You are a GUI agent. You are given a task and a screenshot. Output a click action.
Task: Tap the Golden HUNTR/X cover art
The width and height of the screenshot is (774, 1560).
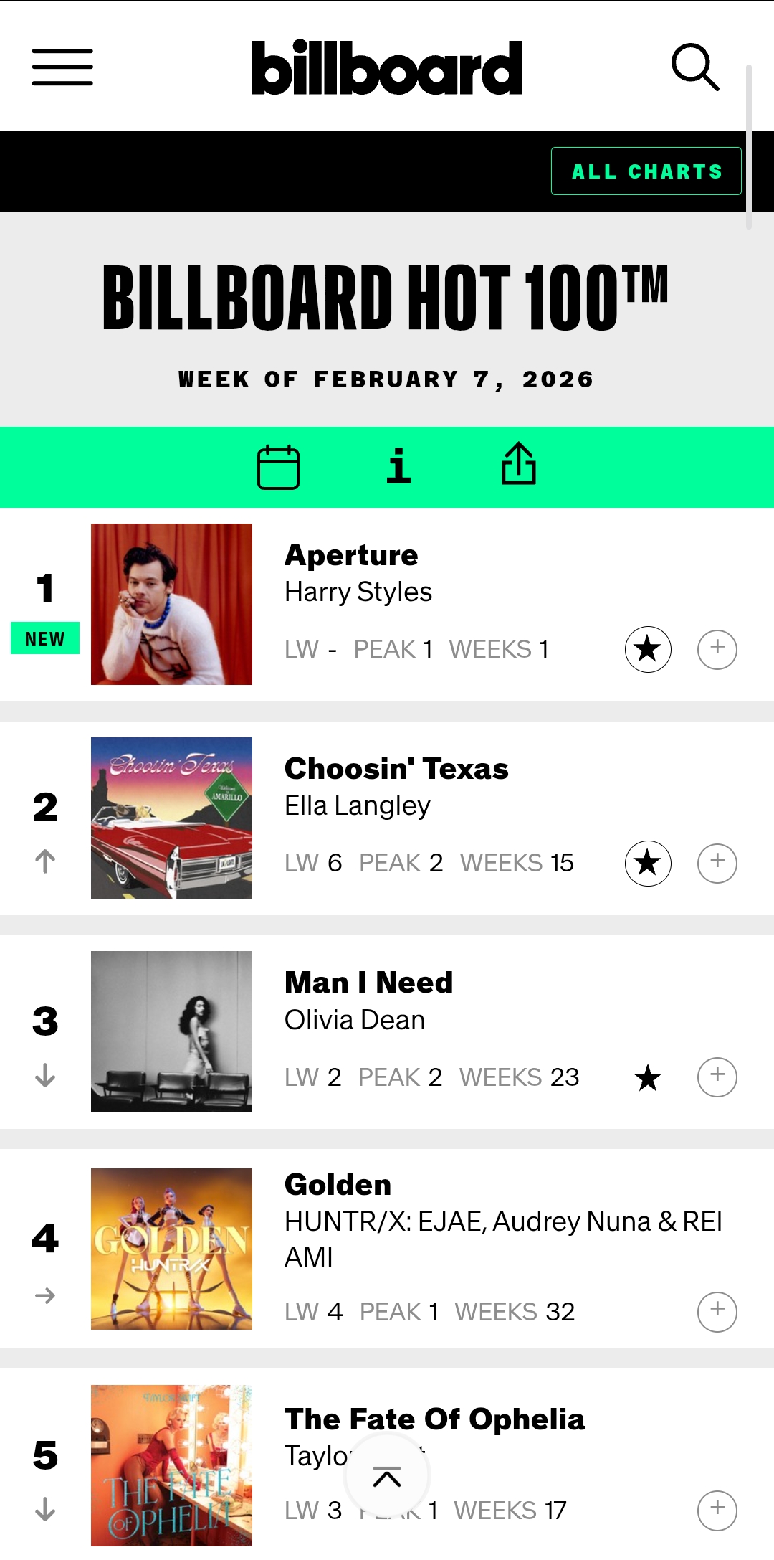[x=171, y=1249]
